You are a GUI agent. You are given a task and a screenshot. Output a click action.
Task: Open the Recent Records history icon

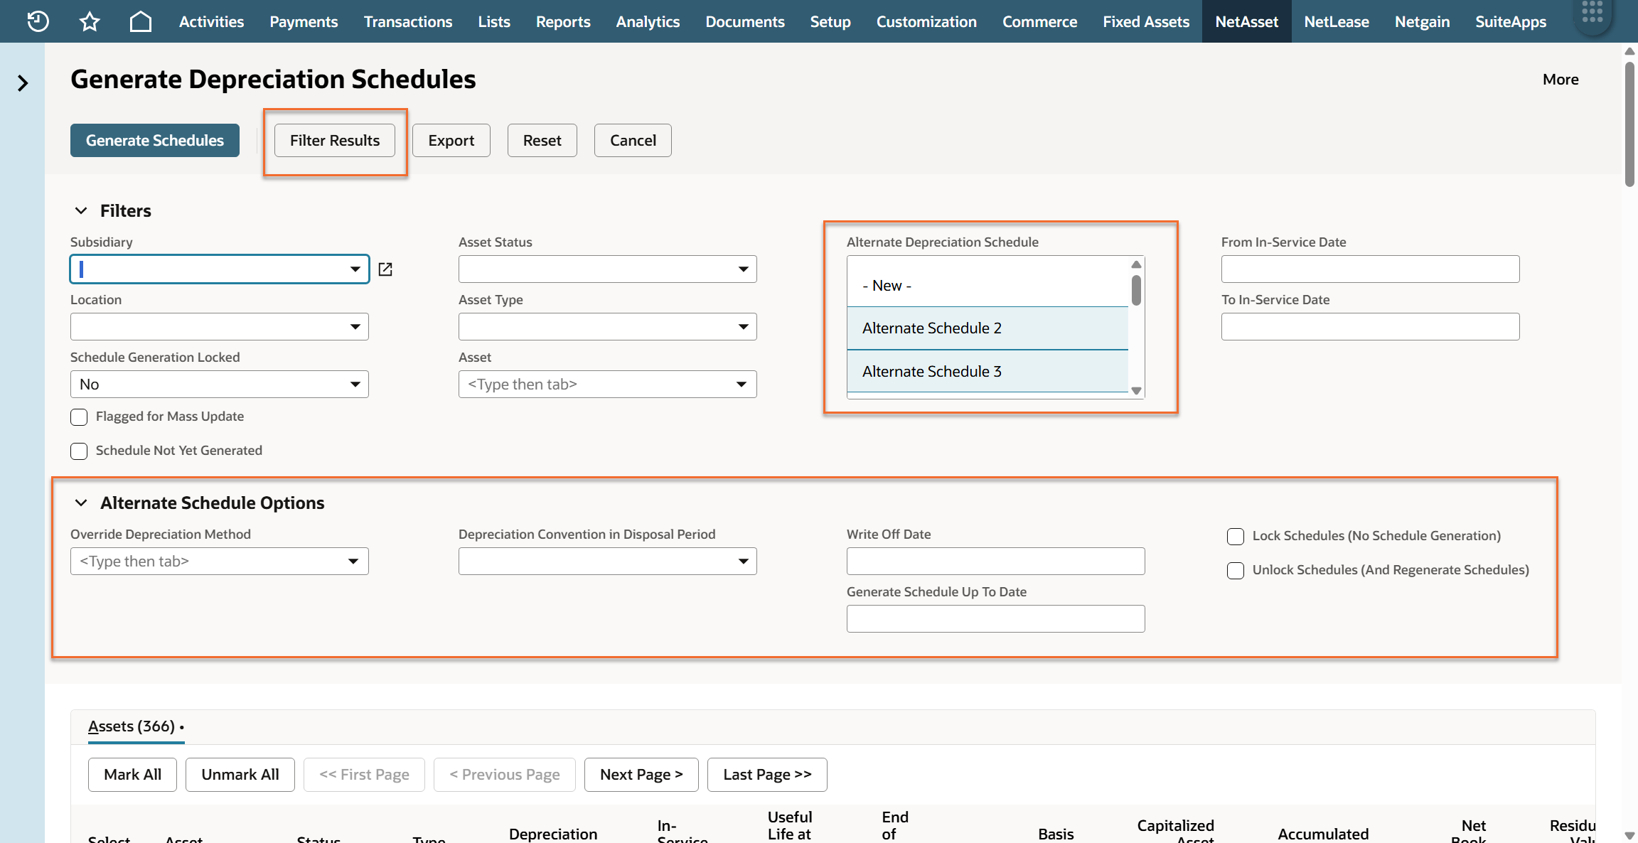tap(38, 21)
